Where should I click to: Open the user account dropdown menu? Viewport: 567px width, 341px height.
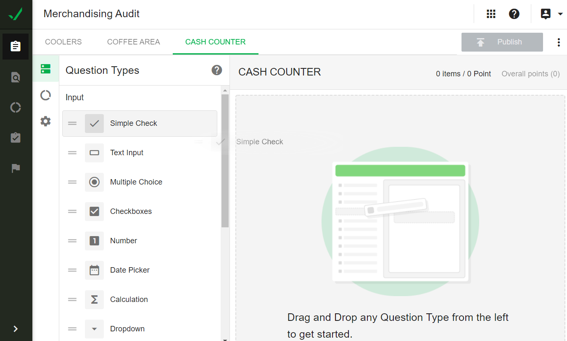551,14
